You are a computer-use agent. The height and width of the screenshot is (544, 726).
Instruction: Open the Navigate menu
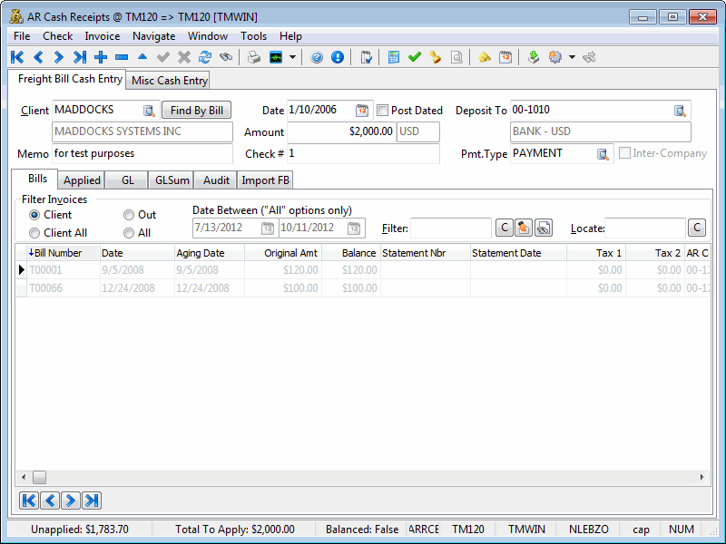coord(153,36)
